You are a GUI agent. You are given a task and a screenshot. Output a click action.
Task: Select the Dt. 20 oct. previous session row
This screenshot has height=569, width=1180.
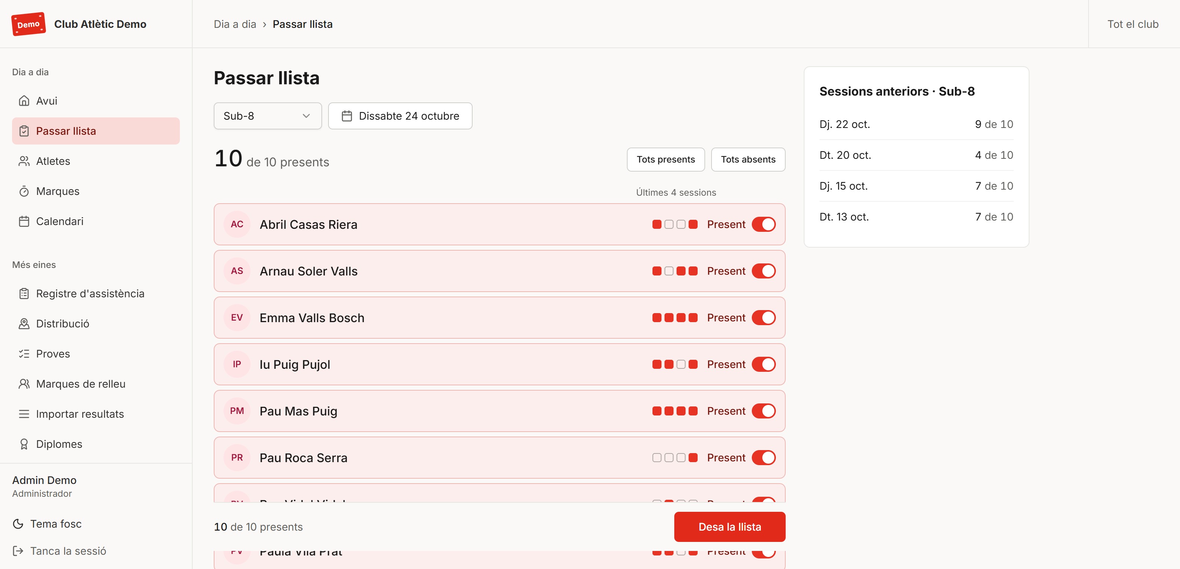(x=916, y=155)
